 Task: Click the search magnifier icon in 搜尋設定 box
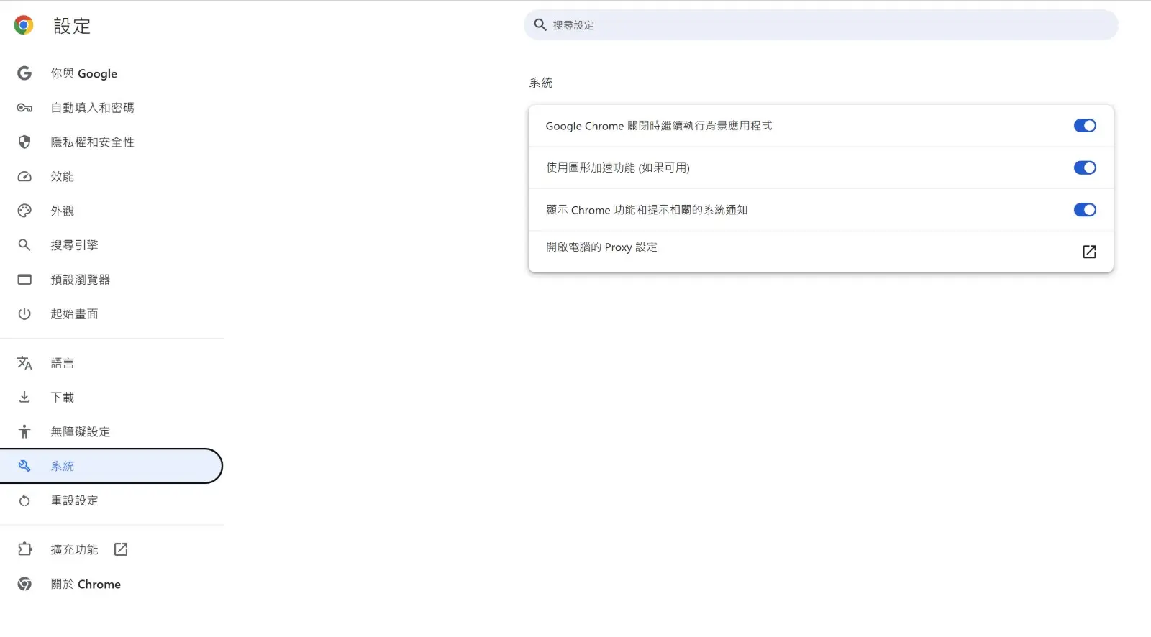pyautogui.click(x=540, y=25)
